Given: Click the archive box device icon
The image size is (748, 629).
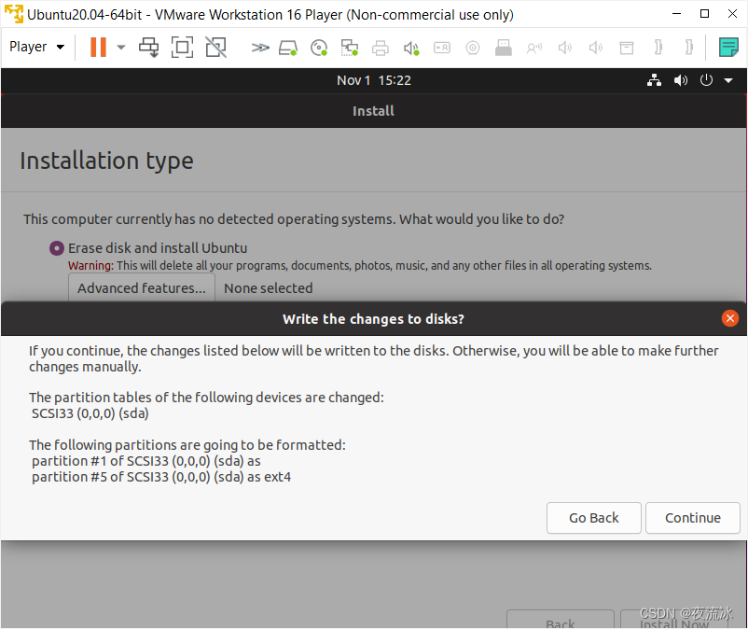Looking at the screenshot, I should pyautogui.click(x=627, y=48).
